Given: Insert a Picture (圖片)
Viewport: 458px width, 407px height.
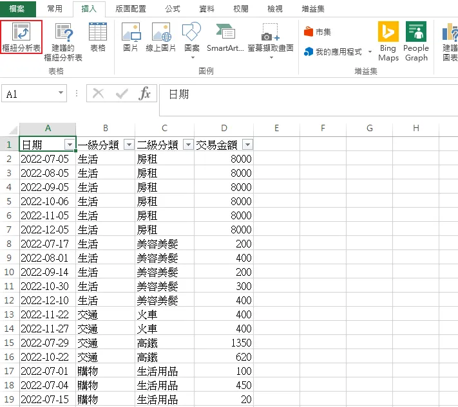Looking at the screenshot, I should click(131, 37).
